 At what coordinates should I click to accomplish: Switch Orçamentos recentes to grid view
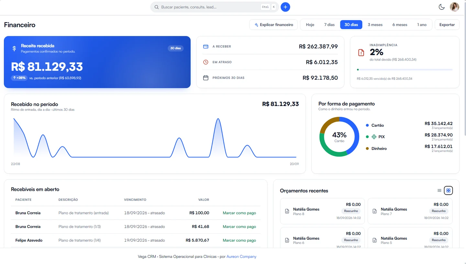[x=448, y=190]
